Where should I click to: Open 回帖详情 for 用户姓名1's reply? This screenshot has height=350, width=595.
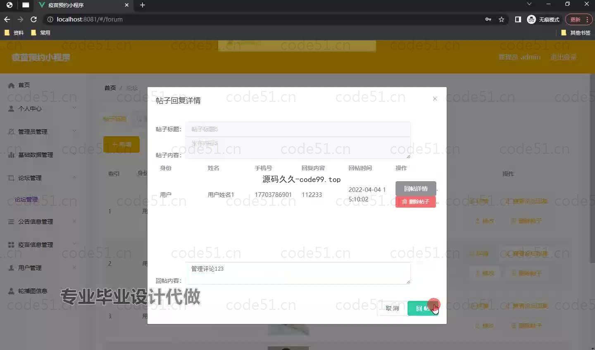[416, 189]
